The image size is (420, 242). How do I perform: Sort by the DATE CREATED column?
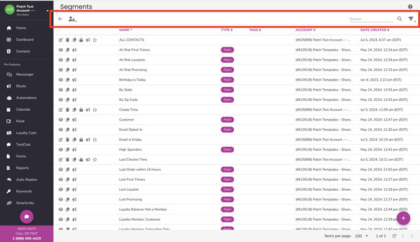(374, 30)
